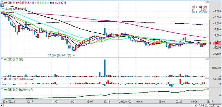Click the zoom in magnifier icon
This screenshot has height=107, width=222.
coord(203,105)
